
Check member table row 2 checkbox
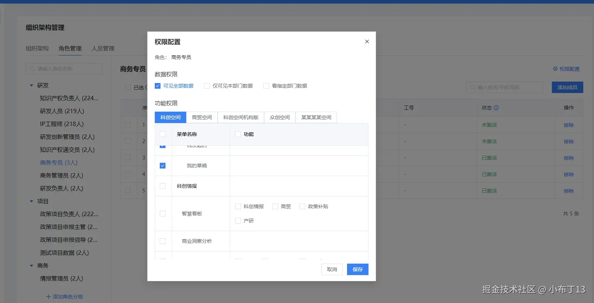(x=128, y=141)
